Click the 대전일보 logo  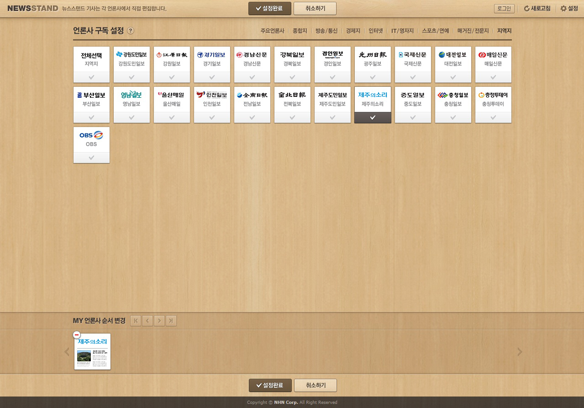(x=453, y=54)
